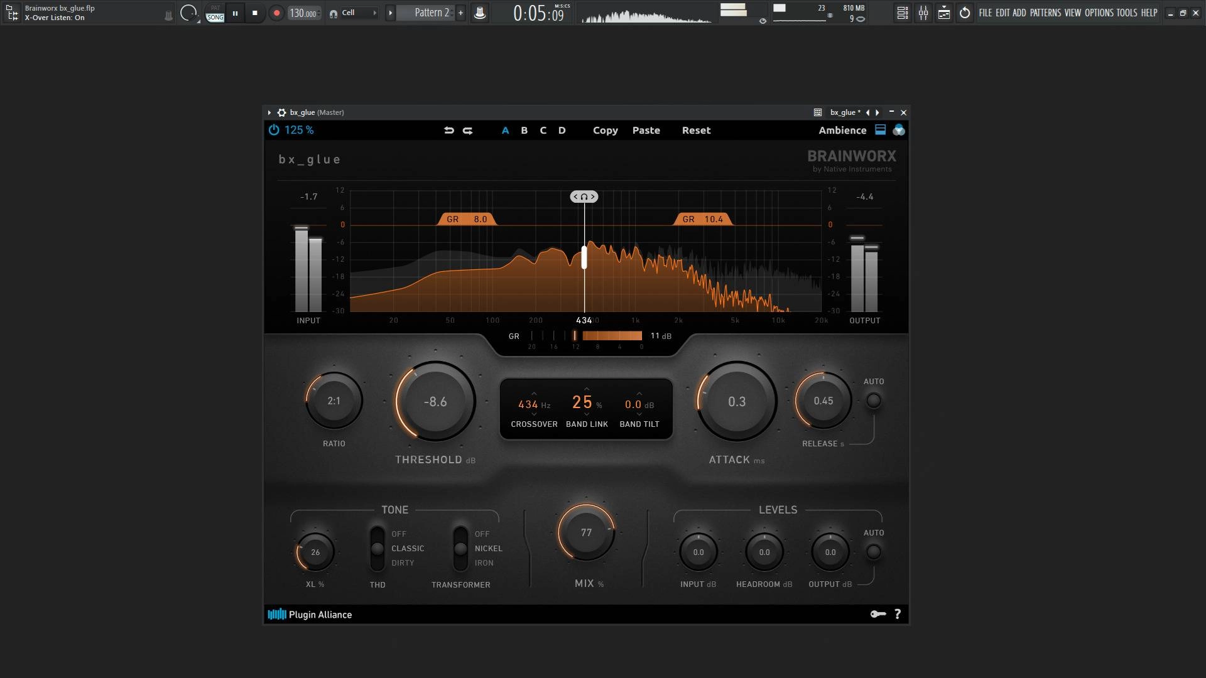This screenshot has height=678, width=1206.
Task: Set Transformer switch to OFF
Action: (x=482, y=534)
